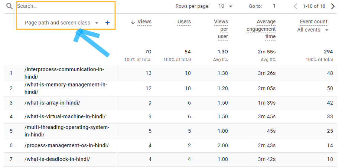Open the All events dropdown
The width and height of the screenshot is (345, 168).
click(x=313, y=30)
